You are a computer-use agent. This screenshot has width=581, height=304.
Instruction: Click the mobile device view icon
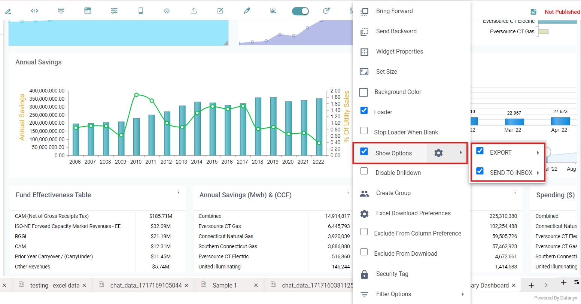(x=141, y=11)
